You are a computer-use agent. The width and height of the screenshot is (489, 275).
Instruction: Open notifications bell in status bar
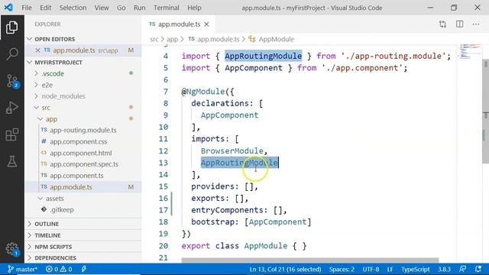click(478, 269)
